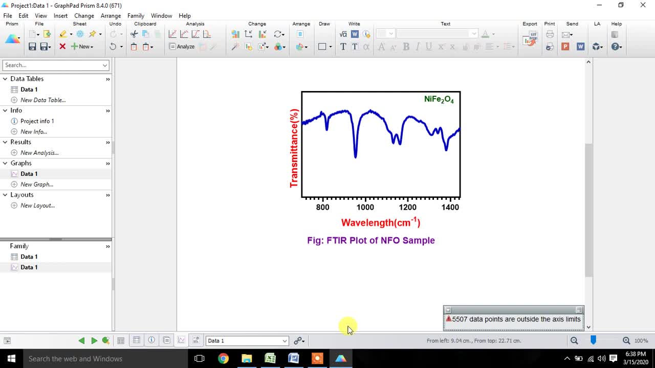Click the Info sheet icon in bottom bar
This screenshot has height=368, width=655.
click(x=151, y=340)
